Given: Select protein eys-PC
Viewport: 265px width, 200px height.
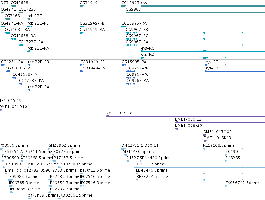Looking at the screenshot, I should (211, 62).
